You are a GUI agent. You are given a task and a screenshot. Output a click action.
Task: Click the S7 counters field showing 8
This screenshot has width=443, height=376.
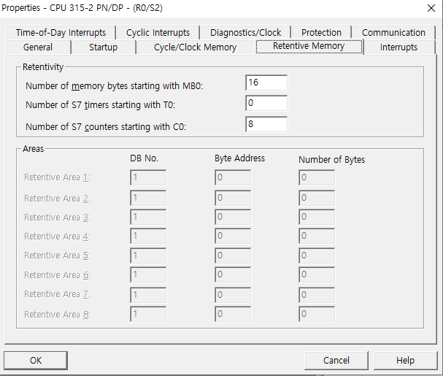tap(266, 124)
